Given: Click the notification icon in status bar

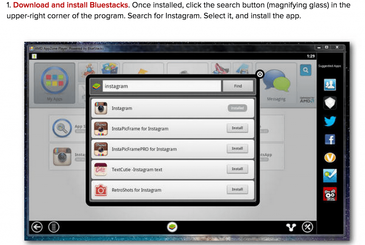Looking at the screenshot, I should tap(35, 56).
